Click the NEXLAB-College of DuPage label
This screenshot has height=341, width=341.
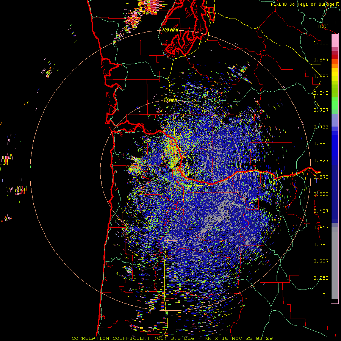click(x=303, y=4)
